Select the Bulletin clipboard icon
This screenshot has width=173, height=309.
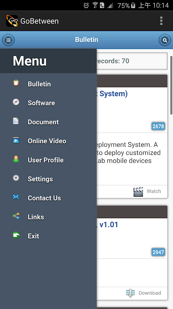tap(16, 83)
